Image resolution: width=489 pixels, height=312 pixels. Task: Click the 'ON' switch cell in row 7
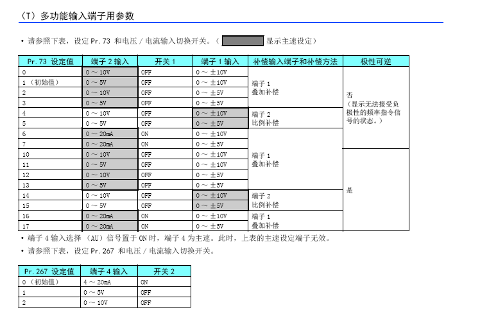[x=165, y=144]
